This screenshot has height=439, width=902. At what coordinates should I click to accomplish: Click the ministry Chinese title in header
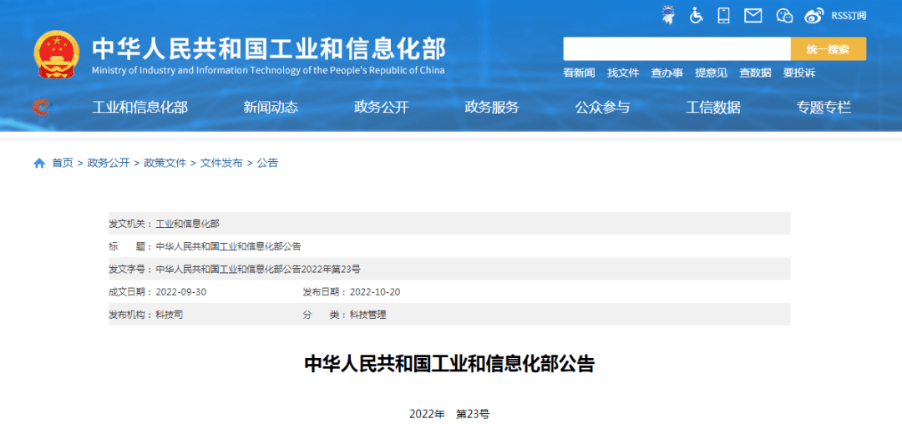coord(269,49)
